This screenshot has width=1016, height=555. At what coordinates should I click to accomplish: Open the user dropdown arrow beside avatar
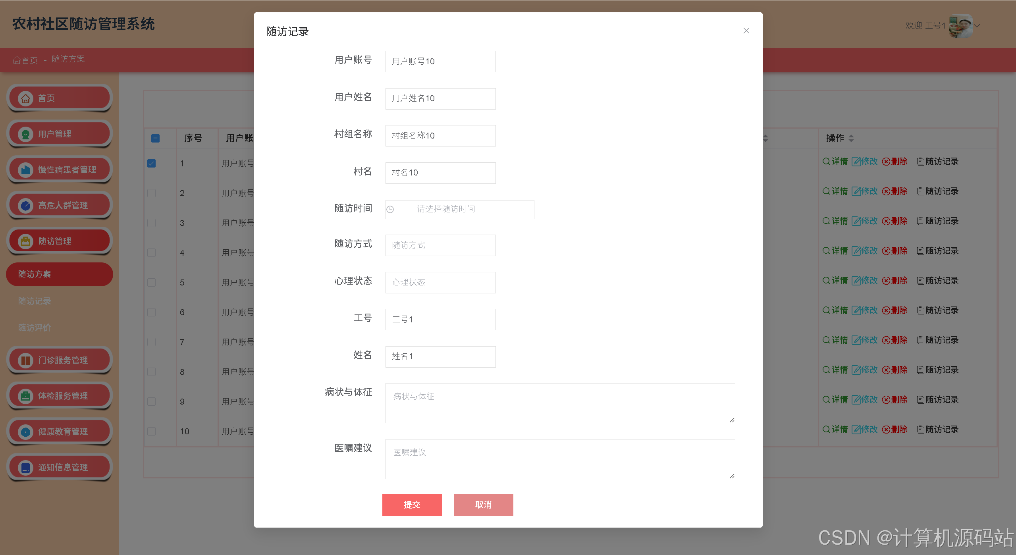coord(977,26)
